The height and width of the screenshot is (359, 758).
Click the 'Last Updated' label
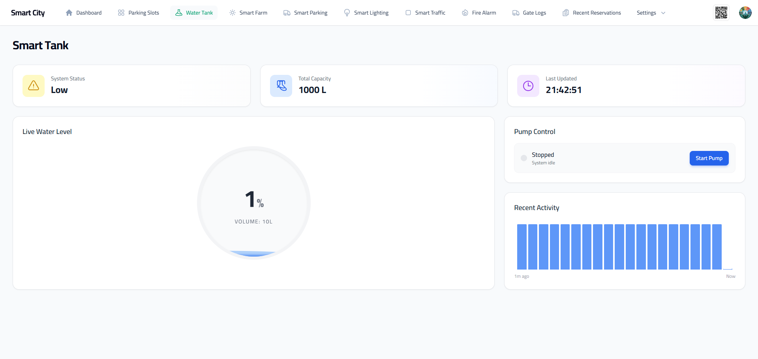(561, 78)
